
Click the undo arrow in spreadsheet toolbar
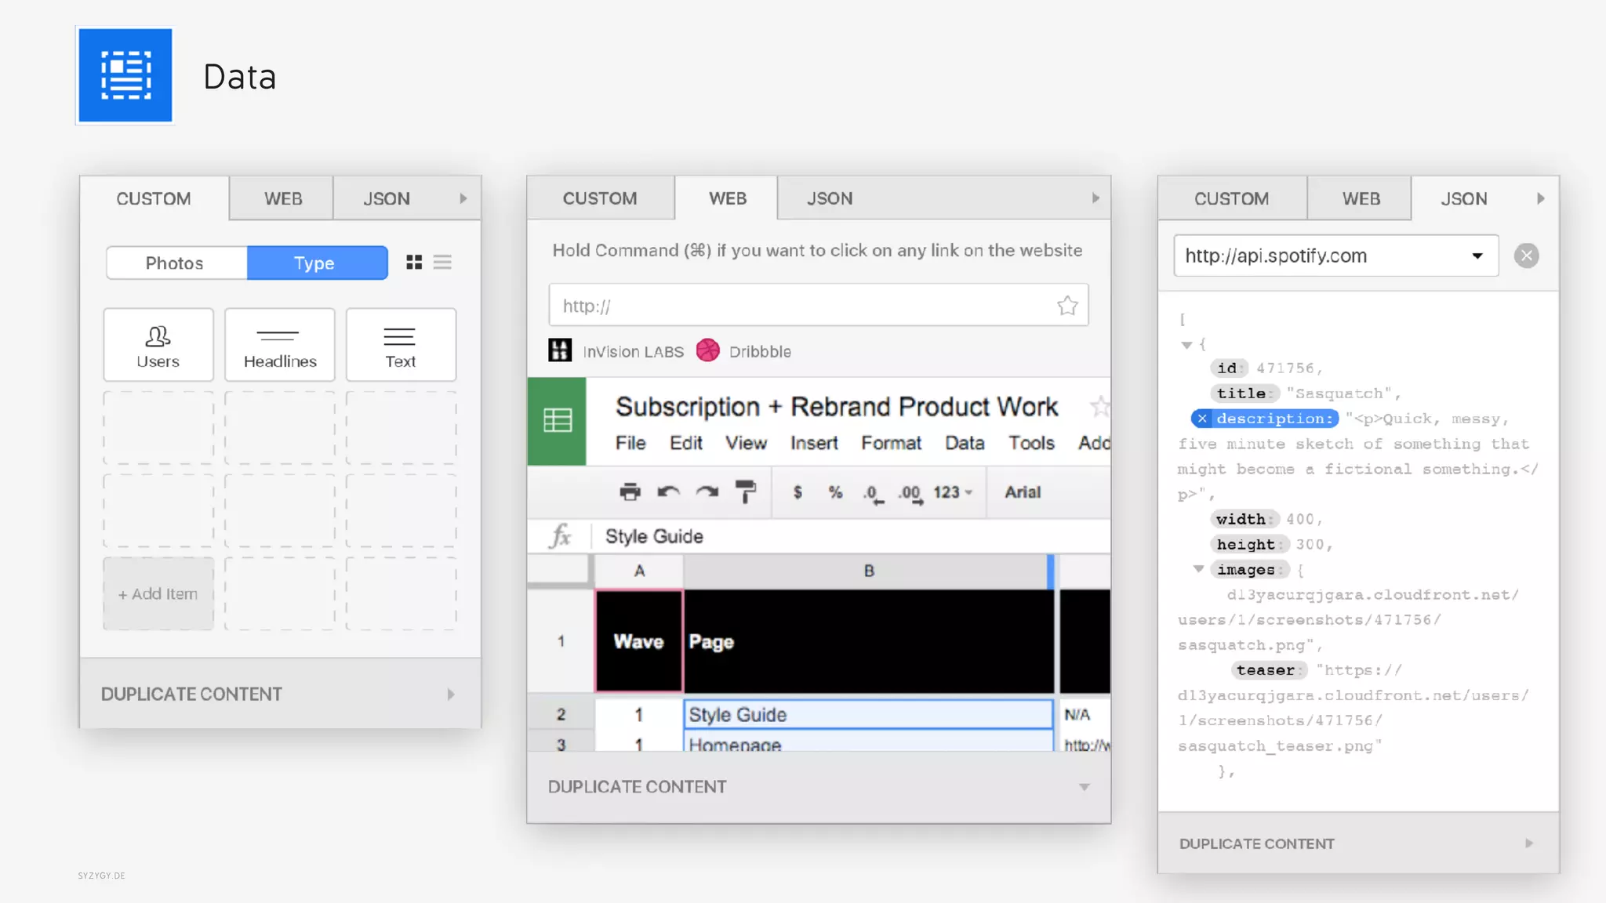[668, 492]
